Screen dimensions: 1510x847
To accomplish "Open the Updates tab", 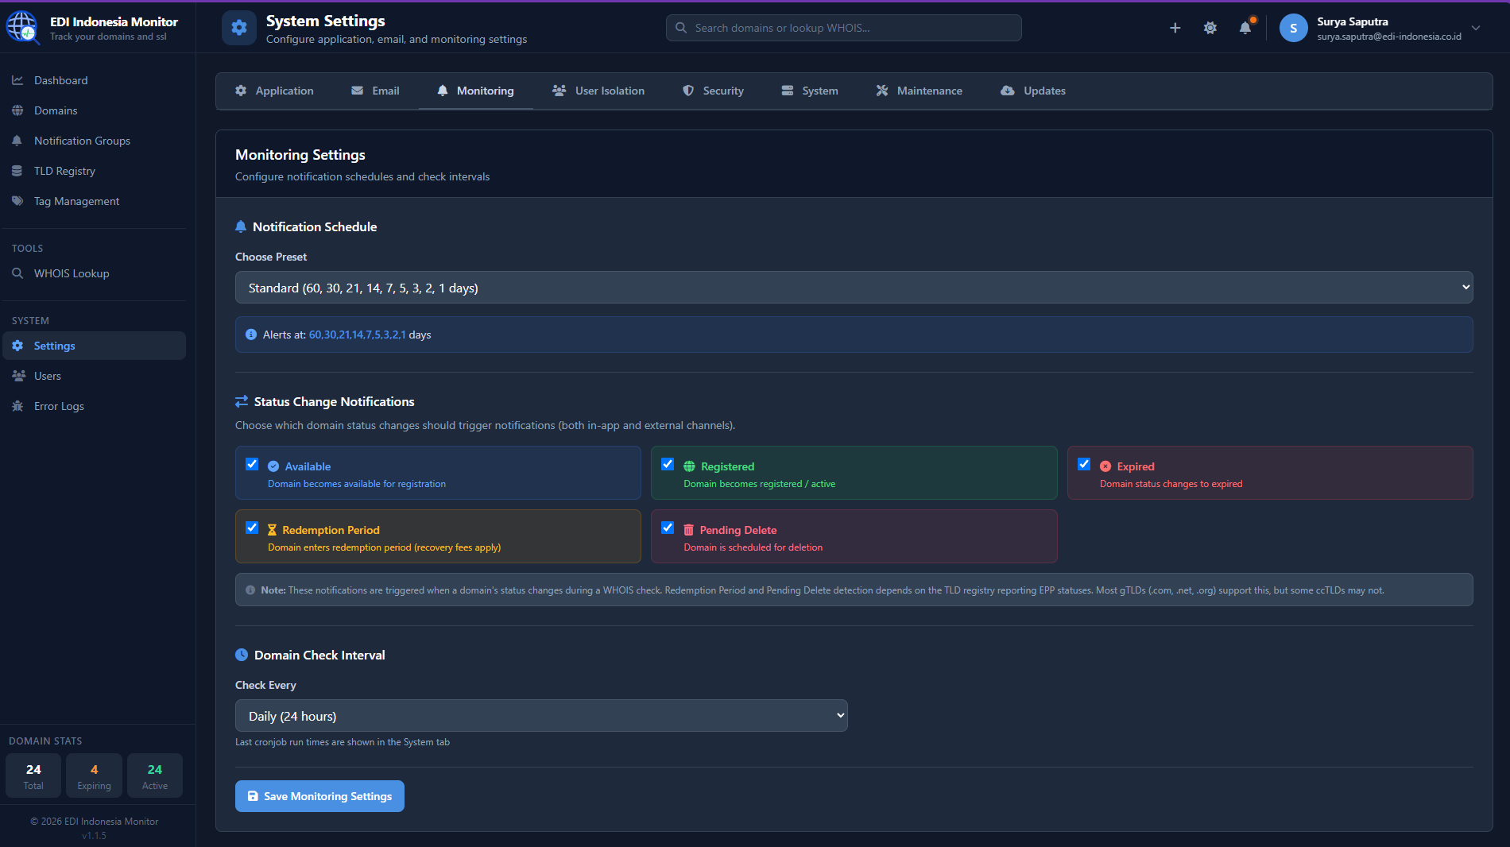I will tap(1033, 91).
